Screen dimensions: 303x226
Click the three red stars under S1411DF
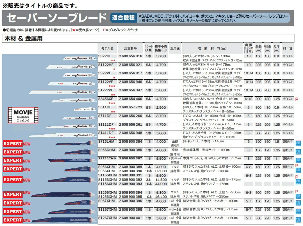point(112,137)
